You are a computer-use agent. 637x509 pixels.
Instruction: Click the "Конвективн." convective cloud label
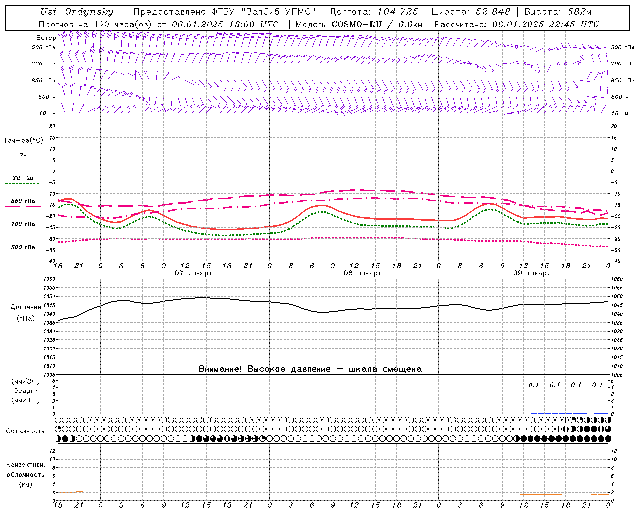coord(25,465)
